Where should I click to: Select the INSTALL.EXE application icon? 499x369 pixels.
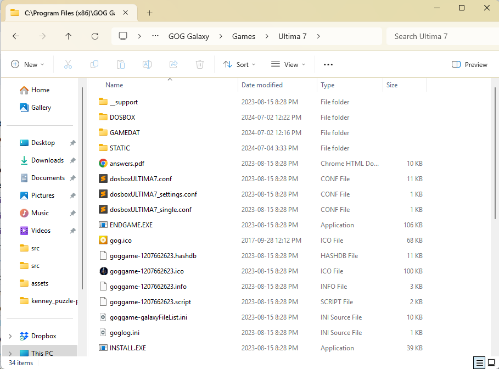[x=103, y=348]
